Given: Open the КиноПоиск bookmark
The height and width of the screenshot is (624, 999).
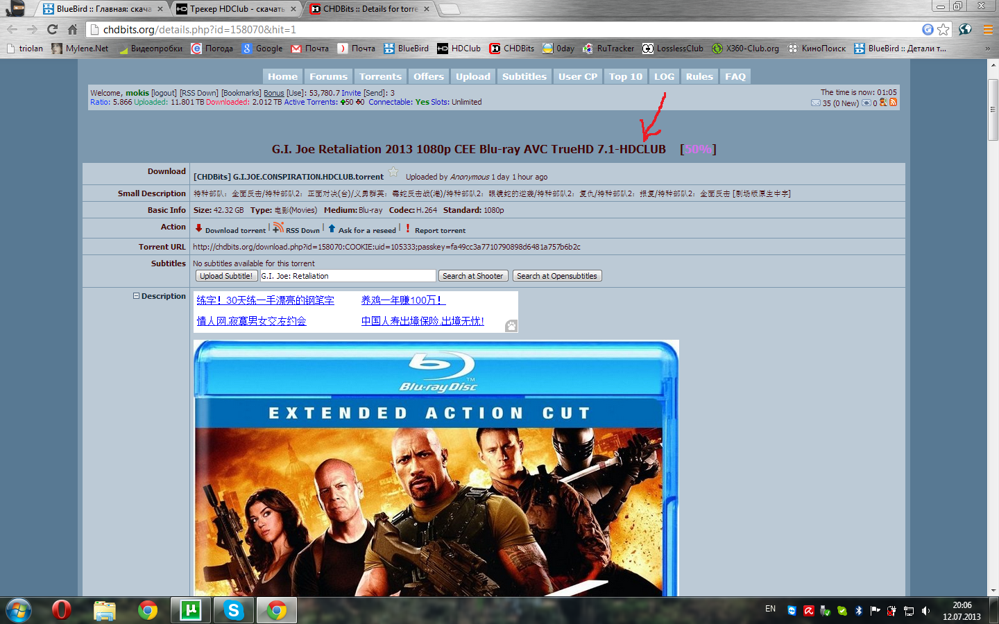Looking at the screenshot, I should click(816, 49).
